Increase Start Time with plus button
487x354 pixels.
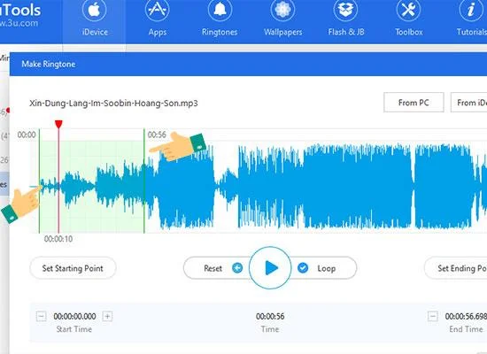tap(107, 317)
